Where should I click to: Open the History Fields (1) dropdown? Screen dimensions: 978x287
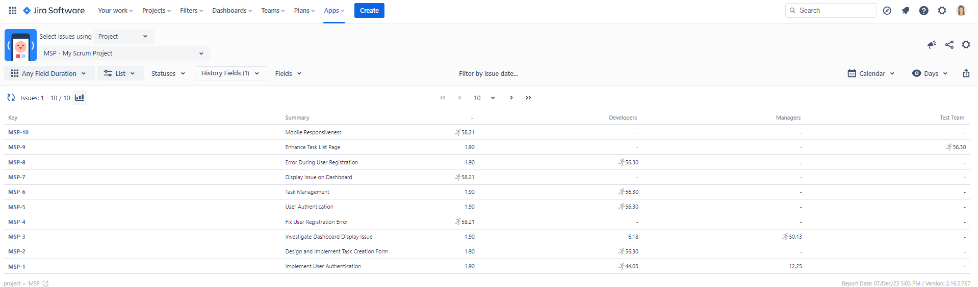click(x=231, y=73)
